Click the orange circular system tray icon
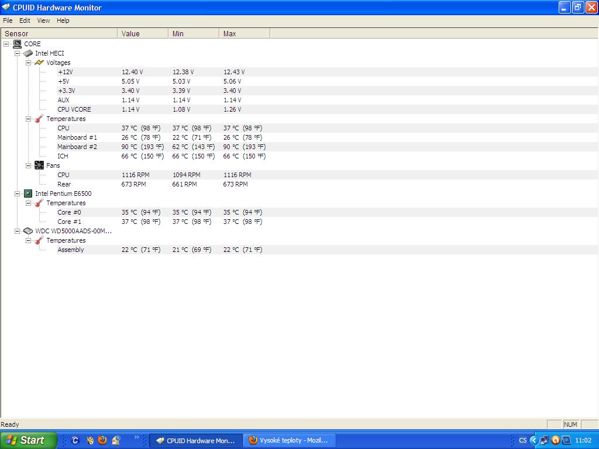Viewport: 599px width, 449px height. (x=556, y=440)
